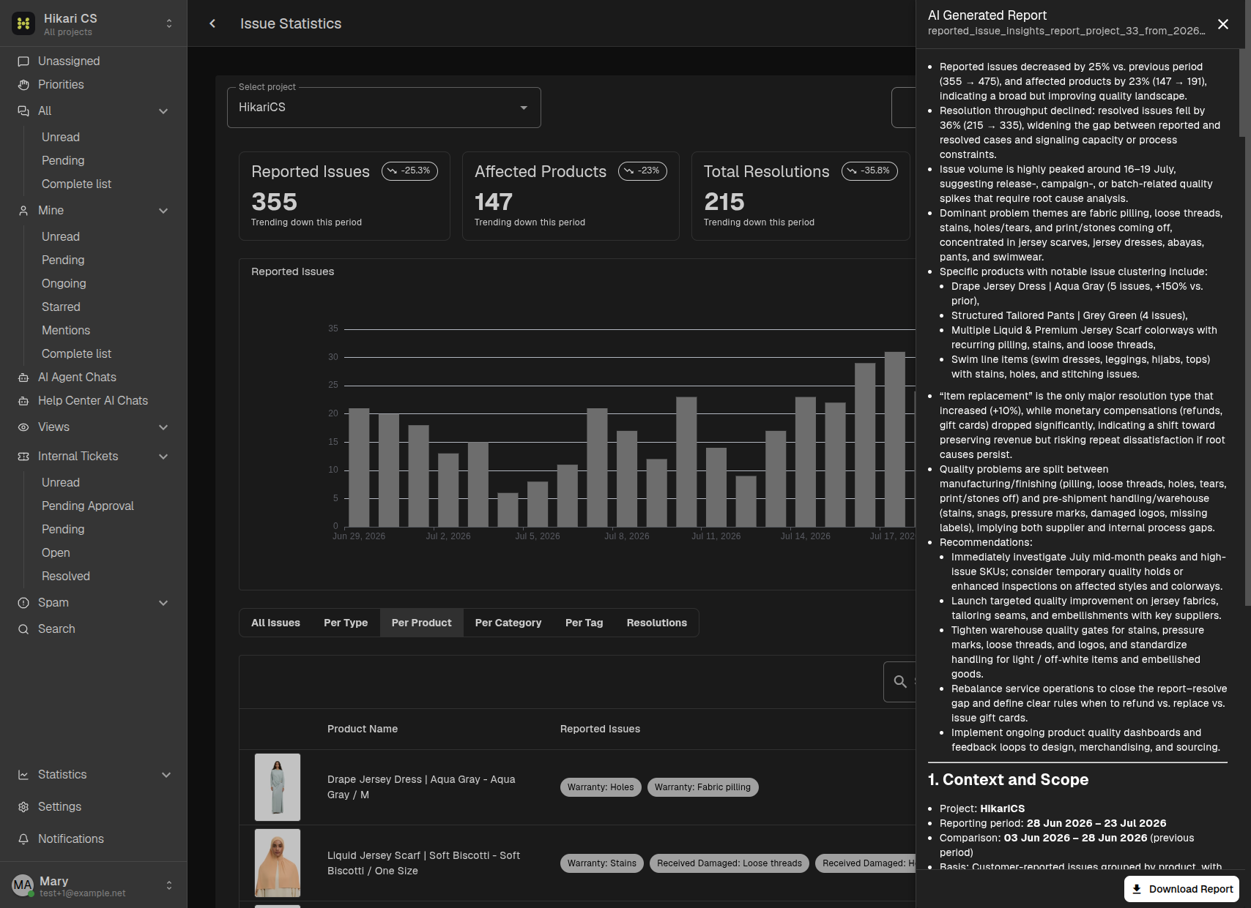Collapse the Mine section chevron
Screen dimensions: 1251x908
(x=163, y=211)
